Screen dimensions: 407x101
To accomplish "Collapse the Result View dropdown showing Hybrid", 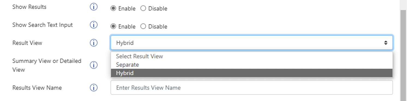I will pos(252,43).
